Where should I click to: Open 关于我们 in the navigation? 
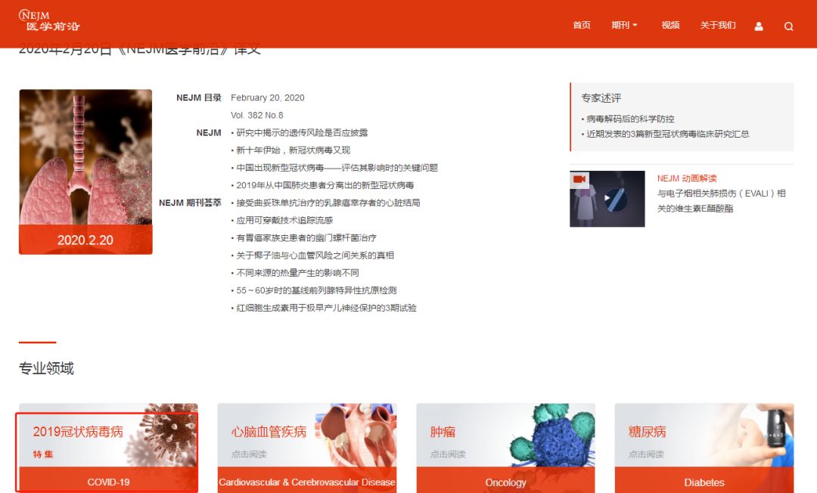pos(717,25)
